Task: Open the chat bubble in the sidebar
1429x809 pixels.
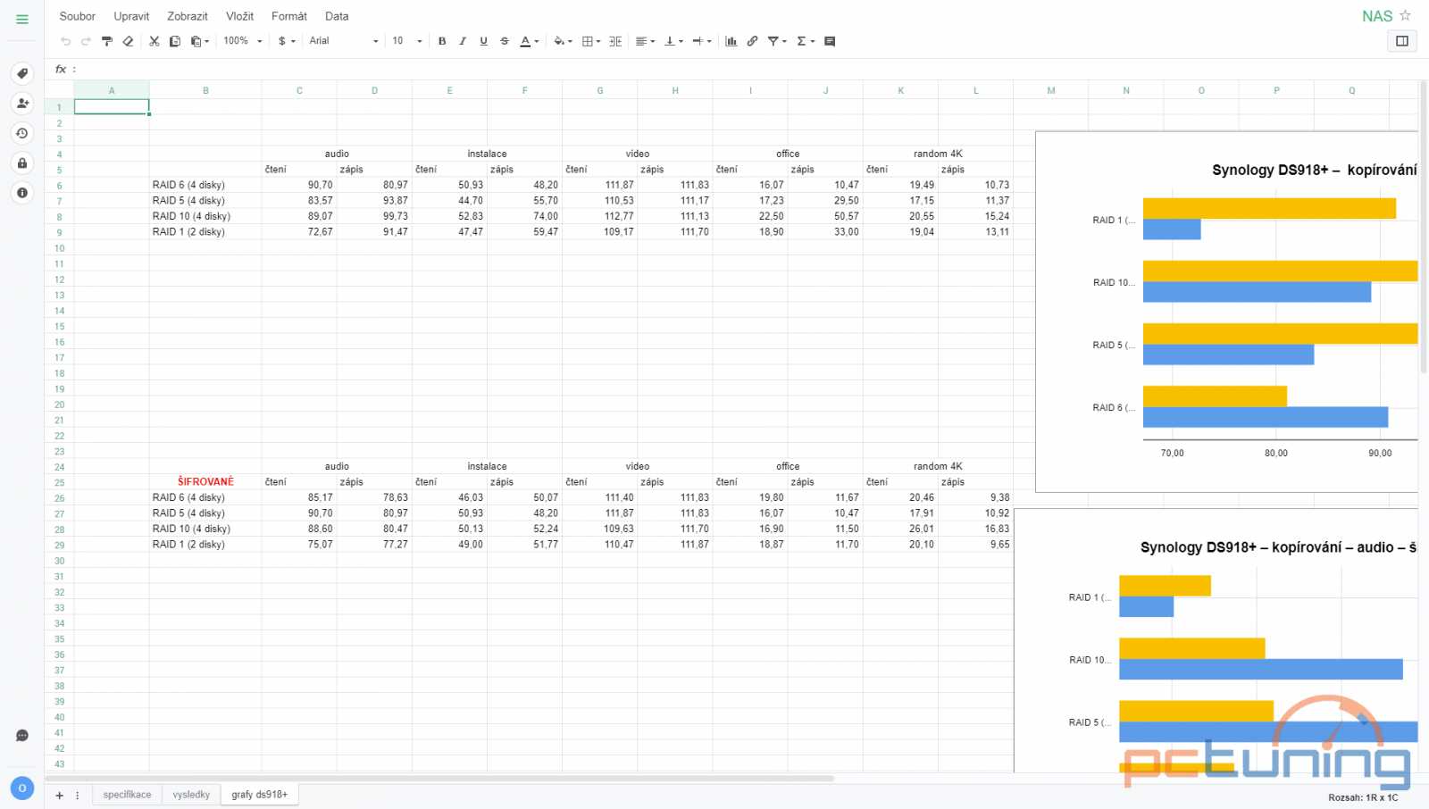Action: point(22,736)
